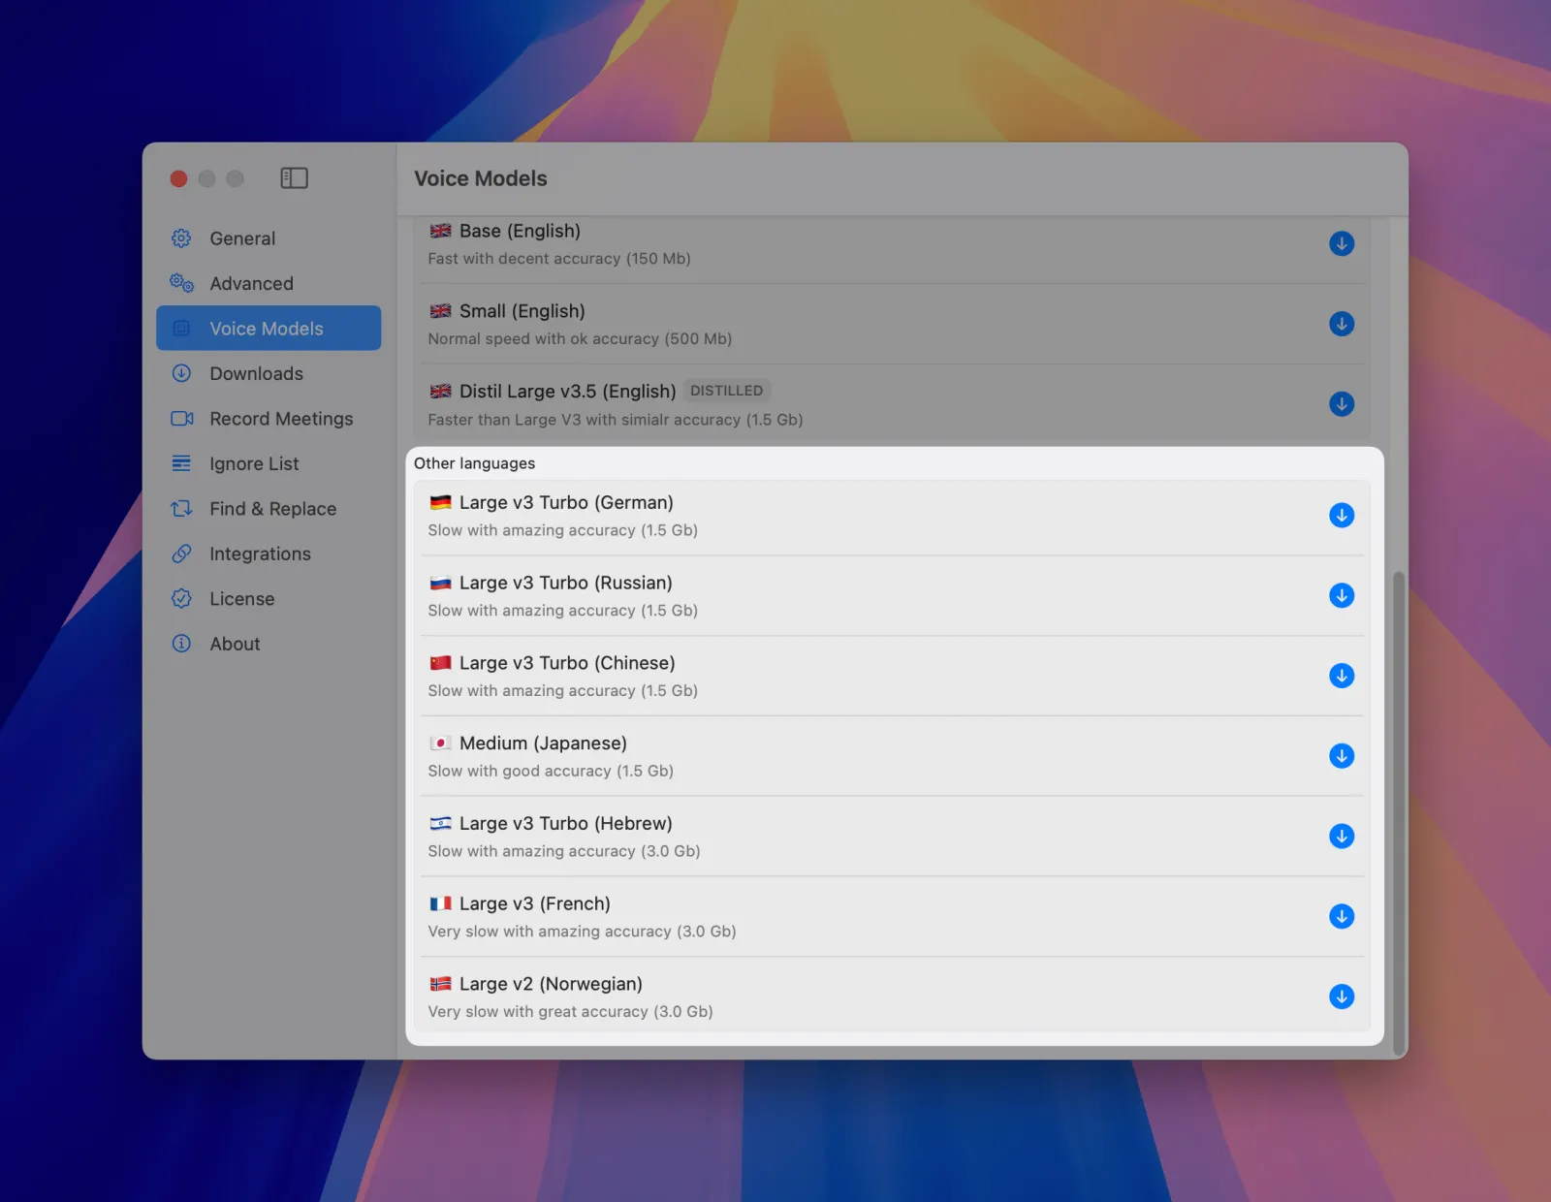1551x1202 pixels.
Task: Open General settings
Action: 269,238
